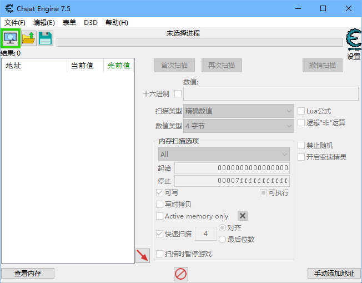
Task: Open the 编辑(E) menu
Action: click(x=44, y=23)
